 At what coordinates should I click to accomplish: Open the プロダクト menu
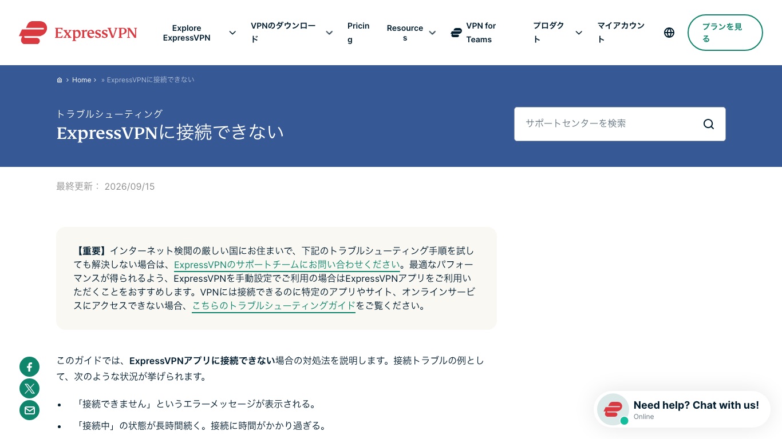[x=548, y=33]
